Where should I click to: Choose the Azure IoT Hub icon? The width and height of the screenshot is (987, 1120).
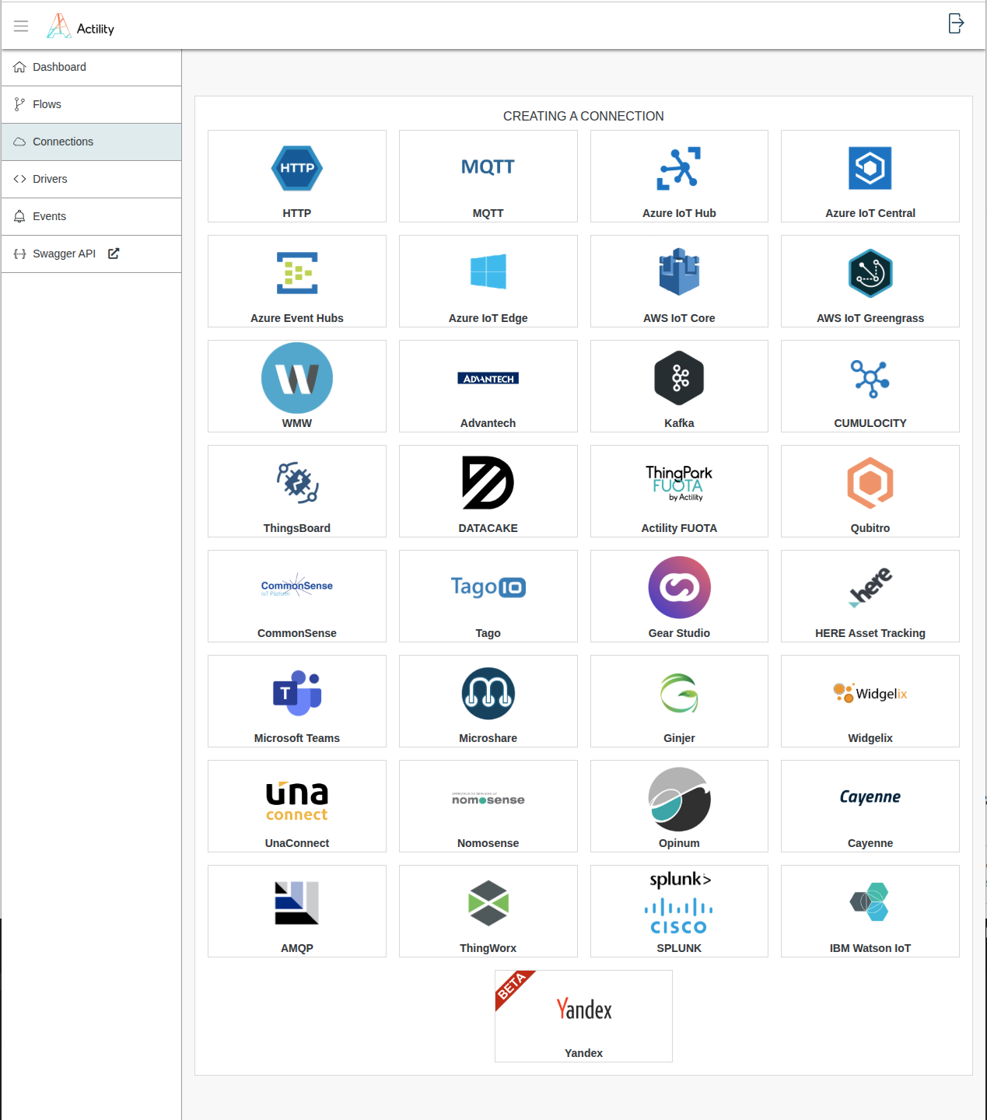coord(679,168)
